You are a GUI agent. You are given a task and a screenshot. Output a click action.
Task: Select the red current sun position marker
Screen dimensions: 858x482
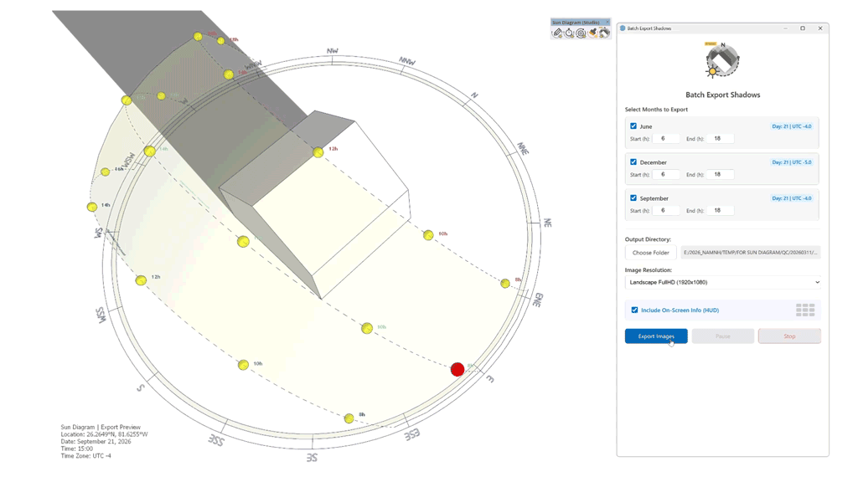pos(457,369)
